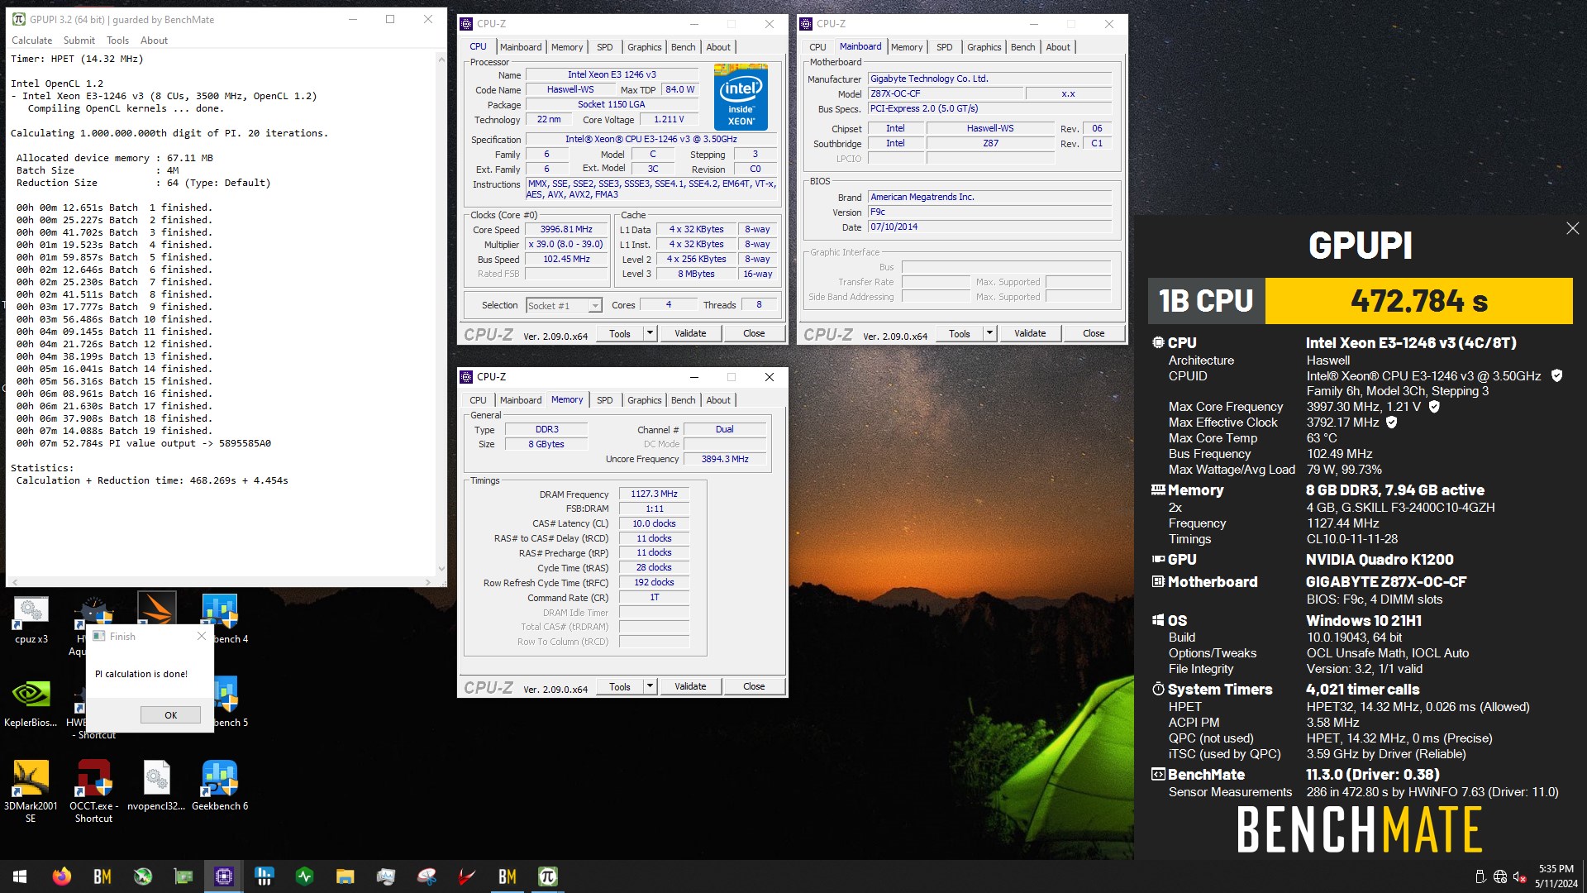Open Tools dropdown arrow in CPU-Z Memory window

650,686
